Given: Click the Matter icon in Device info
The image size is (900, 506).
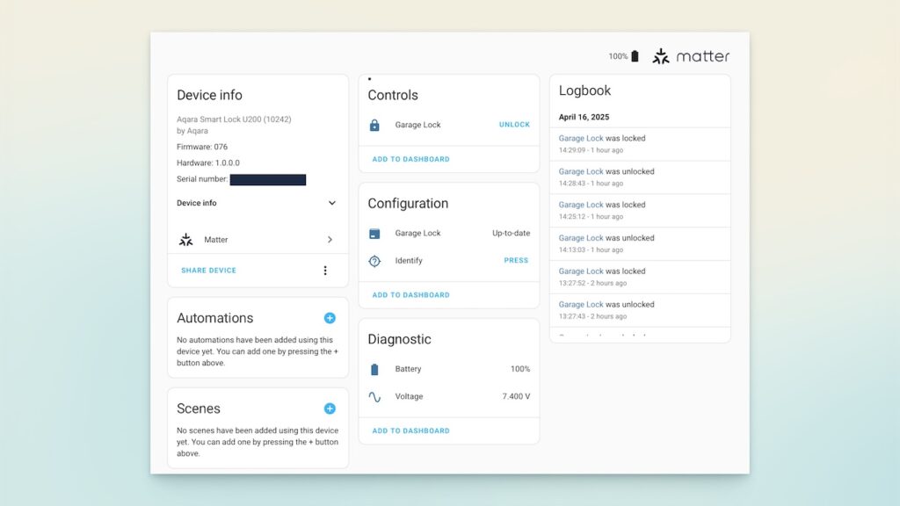Looking at the screenshot, I should click(185, 239).
